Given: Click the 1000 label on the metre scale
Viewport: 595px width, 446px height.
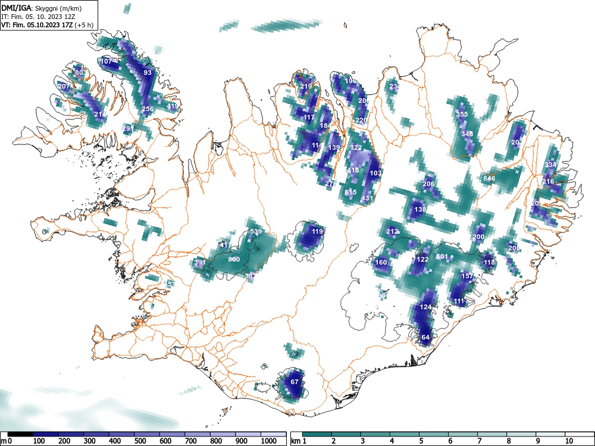Looking at the screenshot, I should pos(269,441).
